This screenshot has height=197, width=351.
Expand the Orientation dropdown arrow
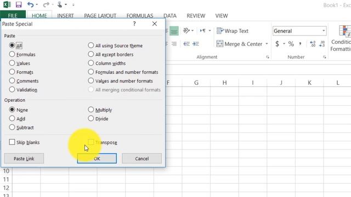(x=193, y=31)
